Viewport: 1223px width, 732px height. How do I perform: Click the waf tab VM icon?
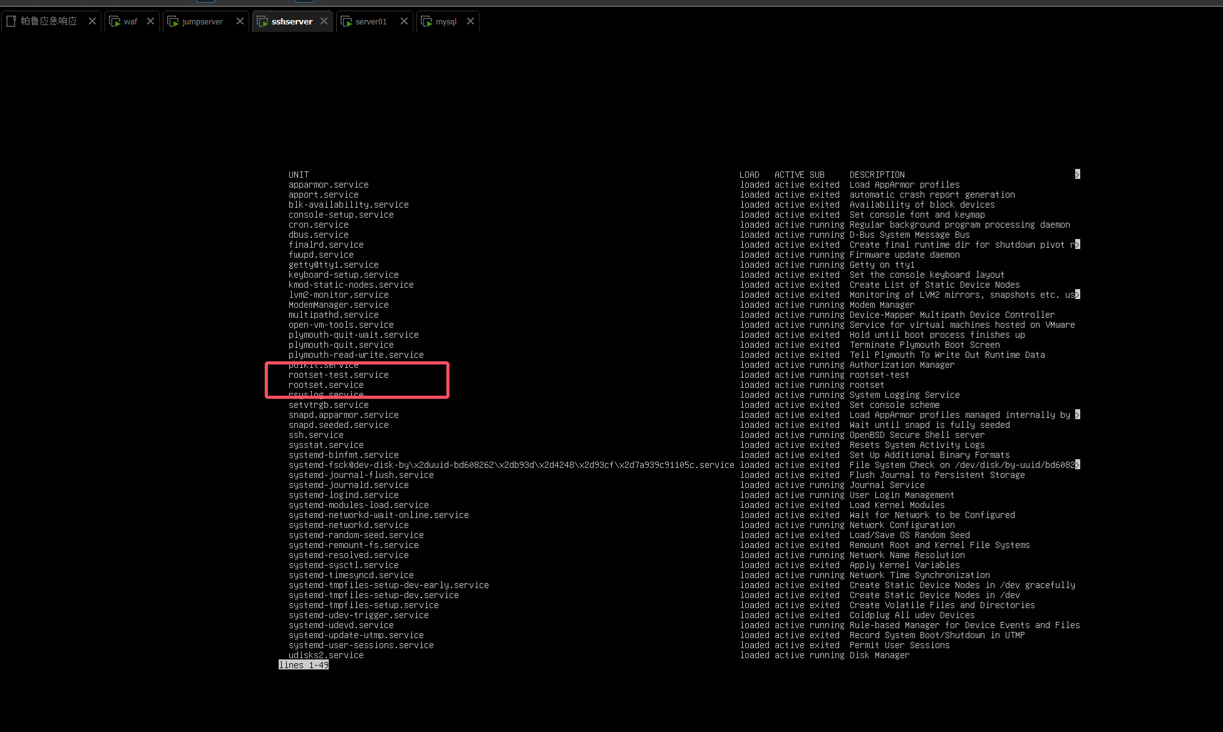pyautogui.click(x=115, y=21)
